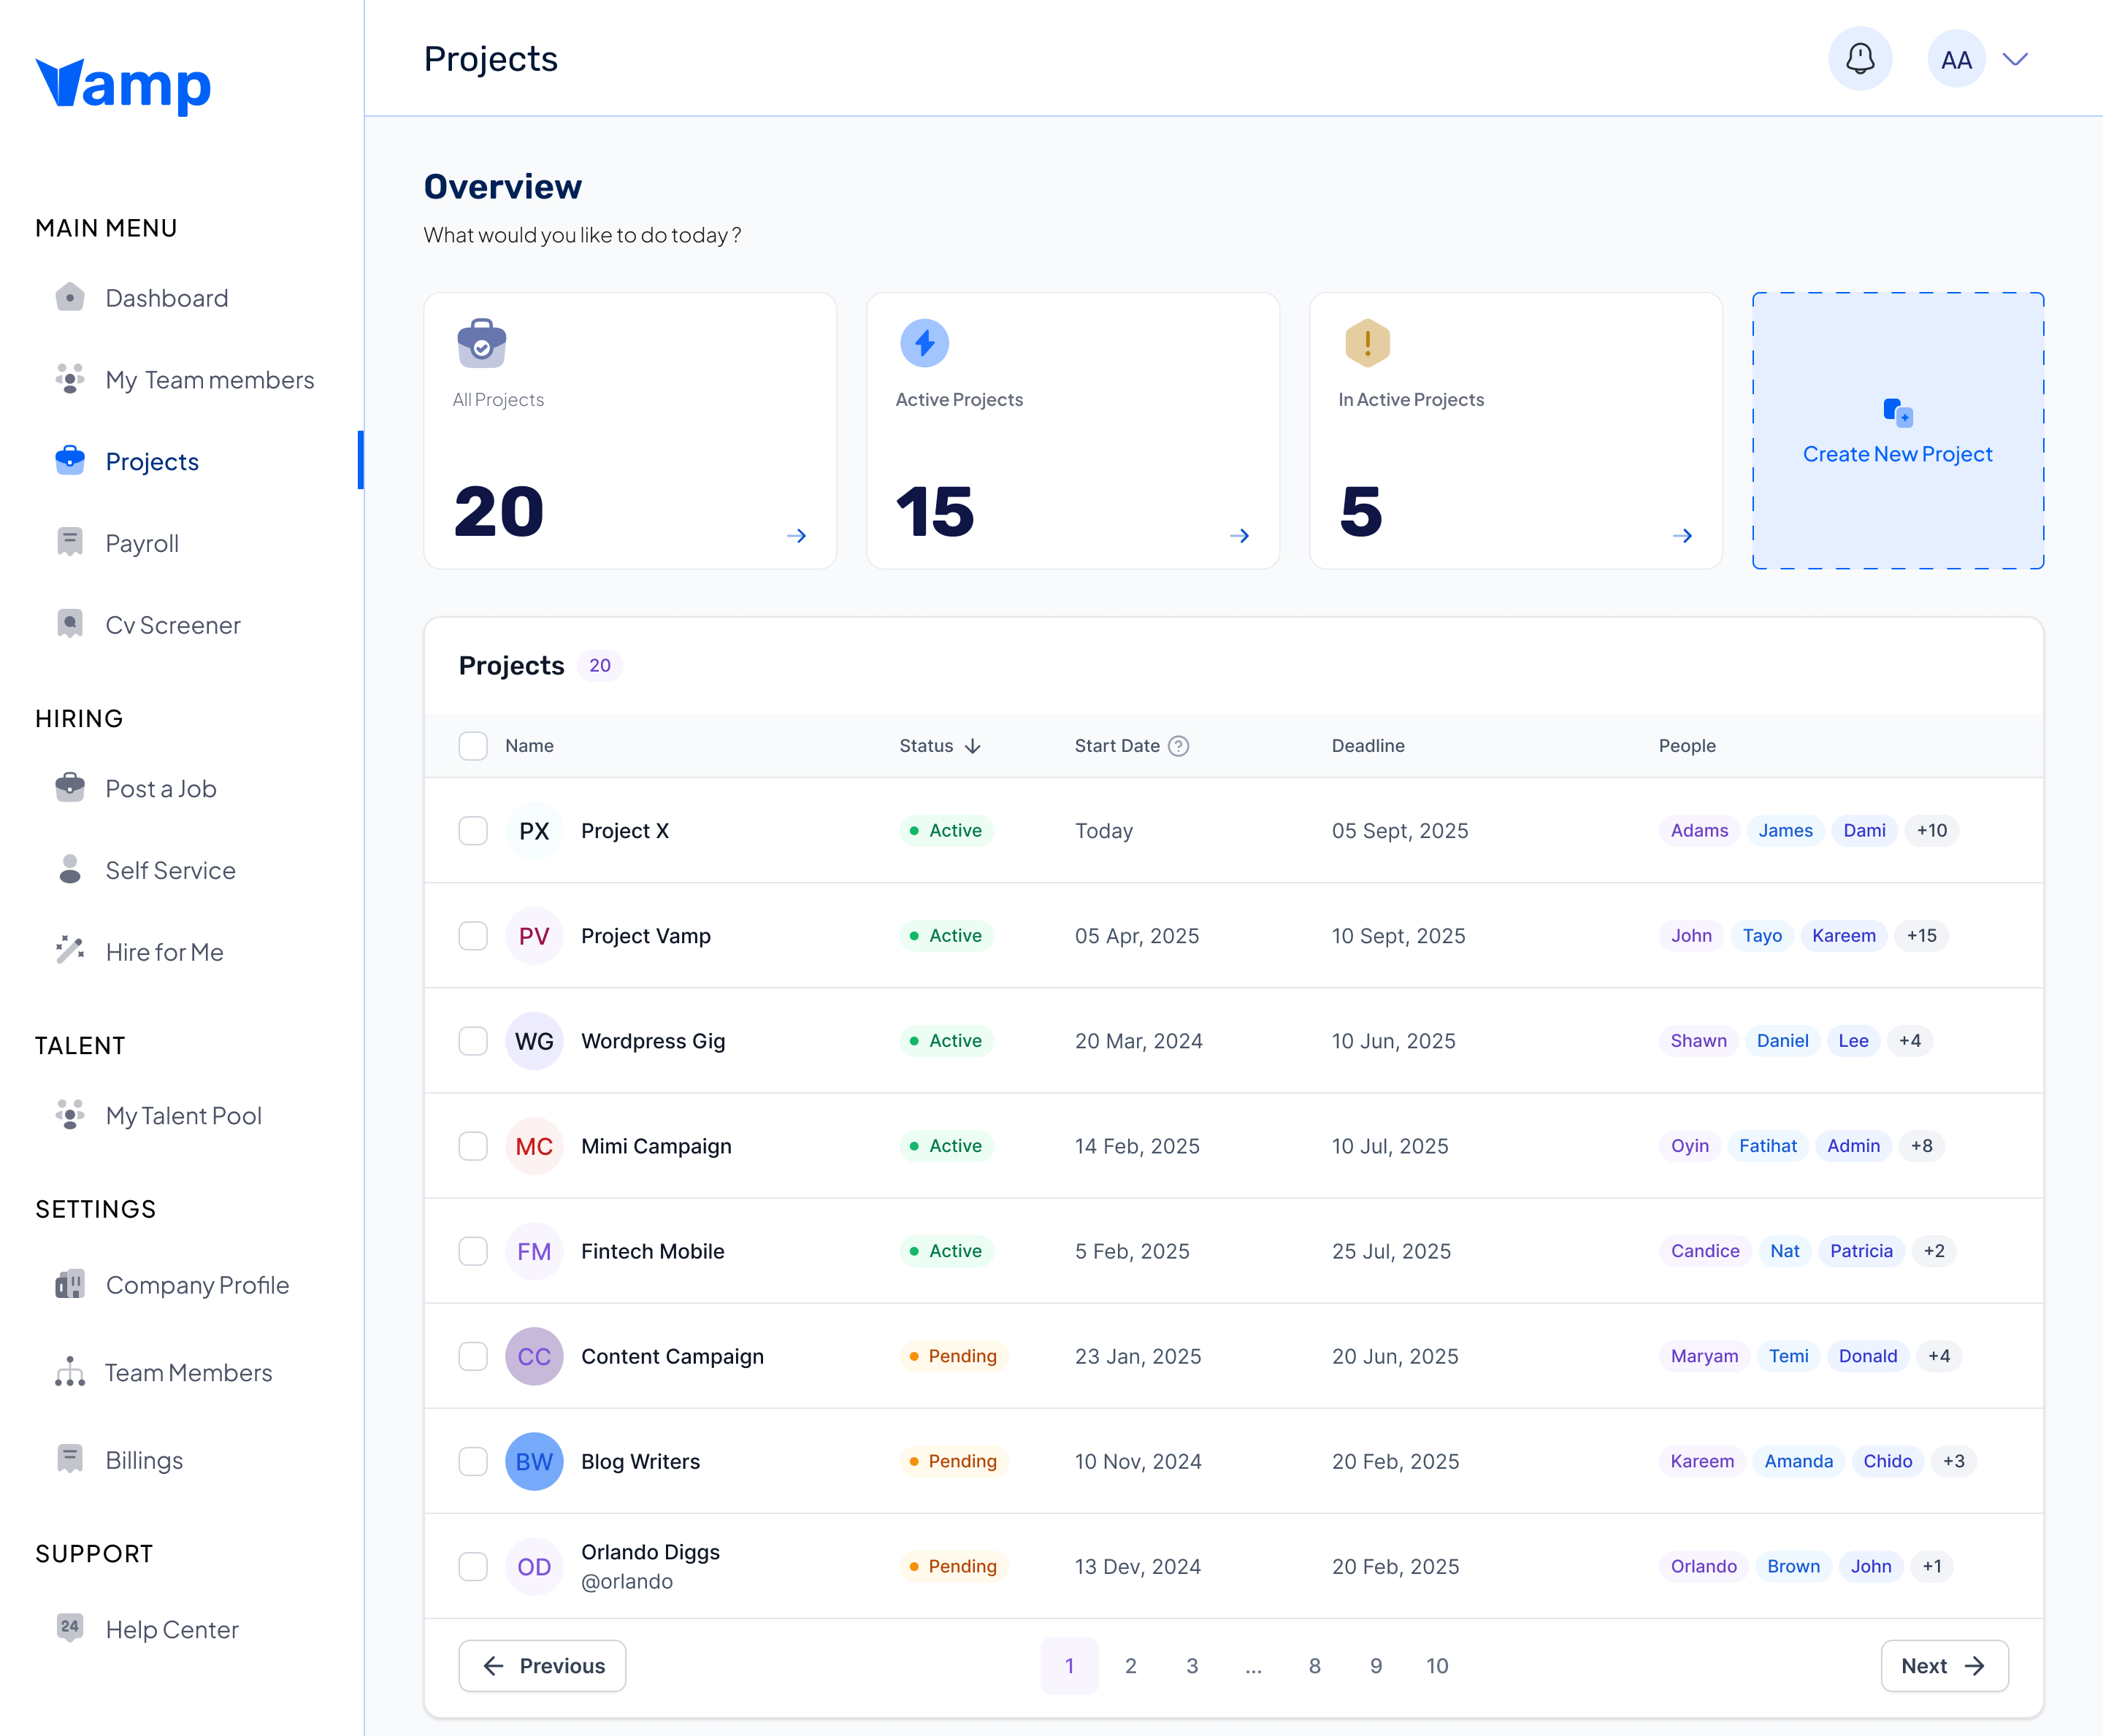Open All Projects card arrow

click(797, 536)
